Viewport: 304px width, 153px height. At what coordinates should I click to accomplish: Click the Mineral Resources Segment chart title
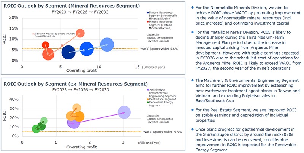pos(71,6)
